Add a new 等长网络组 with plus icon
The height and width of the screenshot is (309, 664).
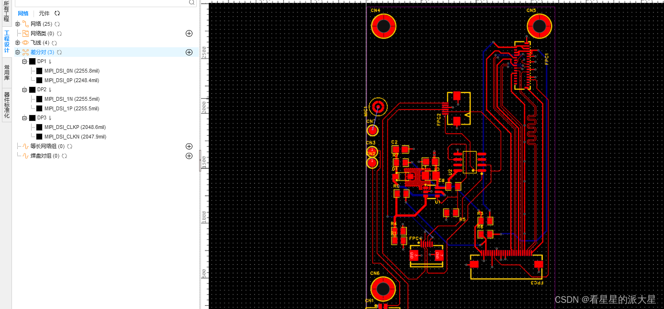pyautogui.click(x=189, y=146)
